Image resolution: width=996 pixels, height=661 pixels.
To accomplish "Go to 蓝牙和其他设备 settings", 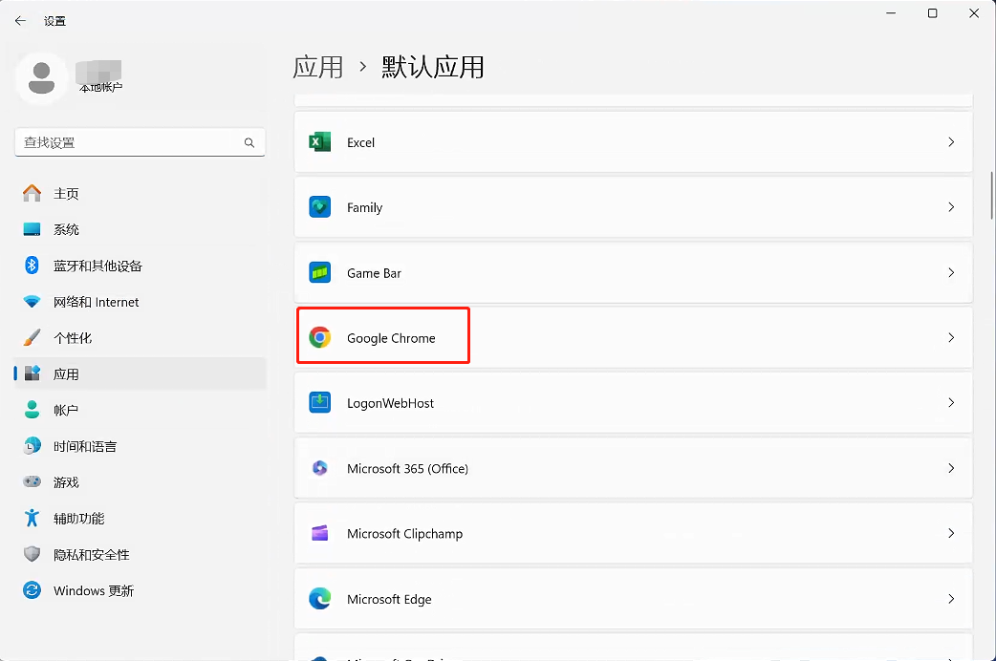I will (x=140, y=266).
